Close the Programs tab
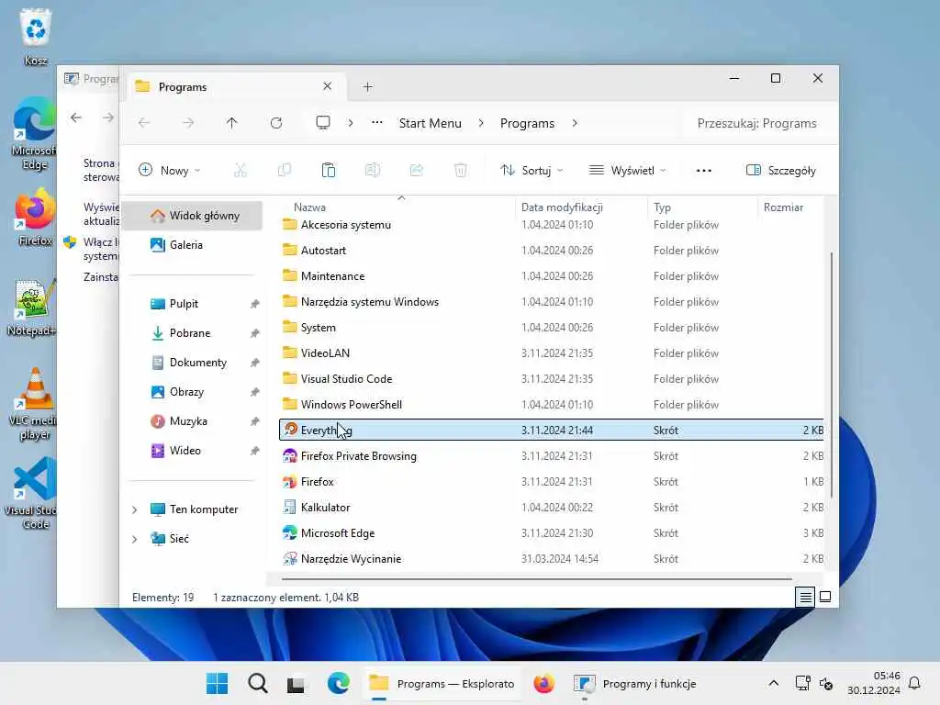Screen dimensions: 940x705 (328, 86)
